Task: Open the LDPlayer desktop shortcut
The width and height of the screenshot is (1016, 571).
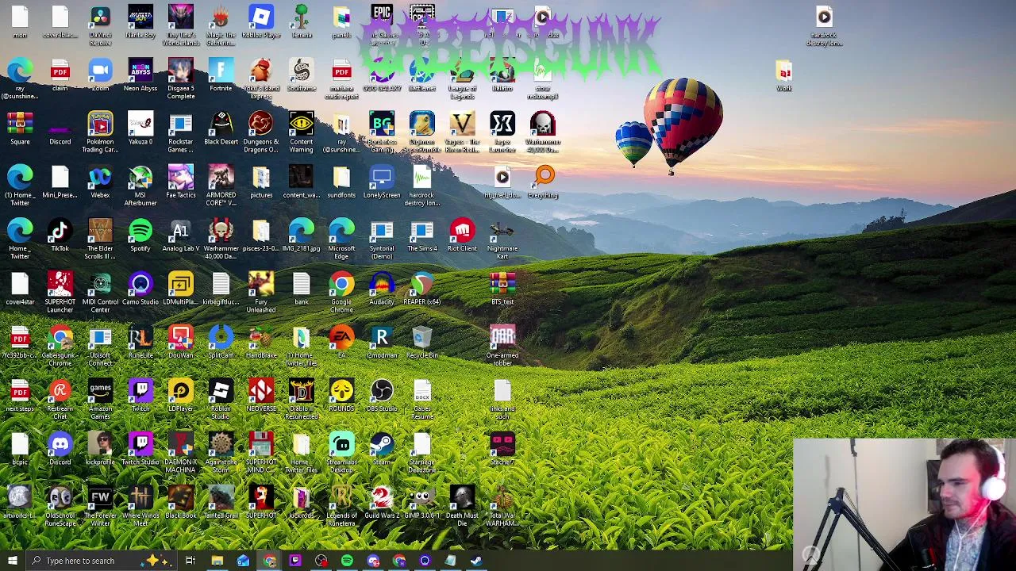Action: click(x=181, y=394)
